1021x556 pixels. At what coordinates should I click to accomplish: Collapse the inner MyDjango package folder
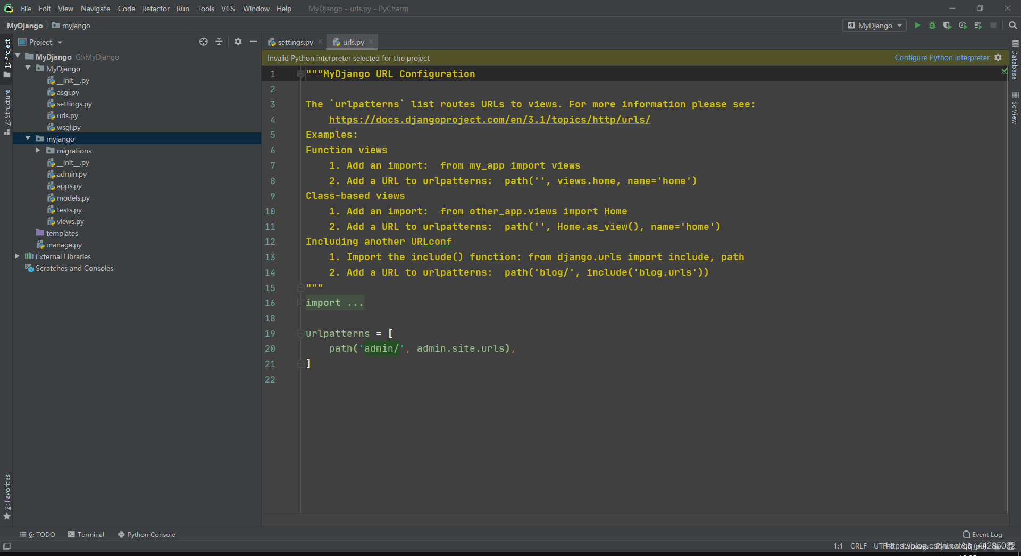[x=28, y=68]
